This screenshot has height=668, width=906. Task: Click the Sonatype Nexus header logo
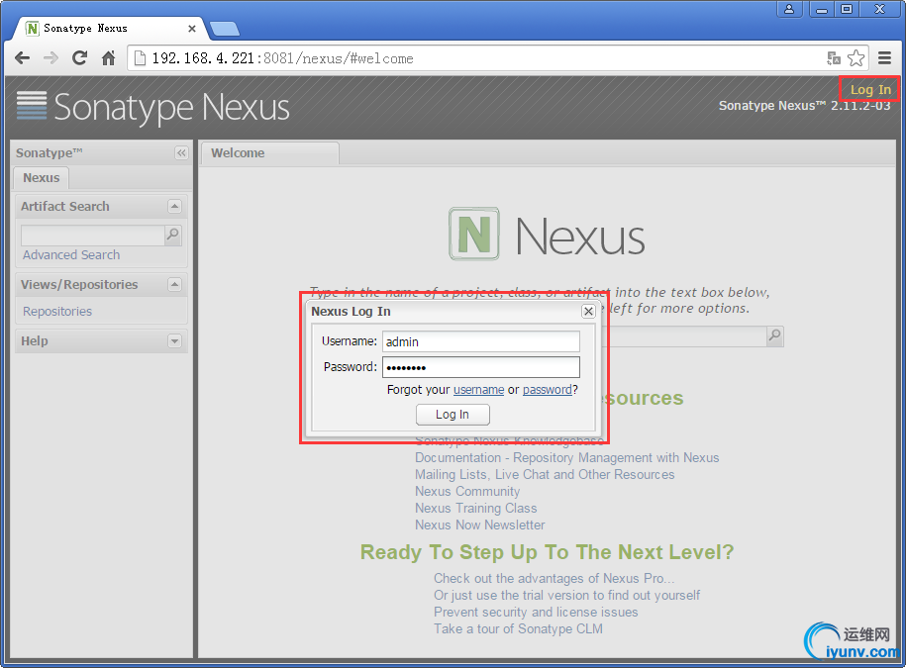pos(153,107)
